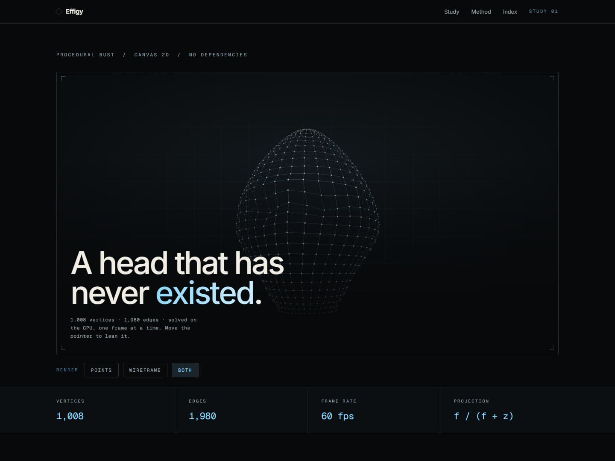The image size is (615, 461).
Task: Click the wireframe head canvas
Action: pyautogui.click(x=307, y=213)
